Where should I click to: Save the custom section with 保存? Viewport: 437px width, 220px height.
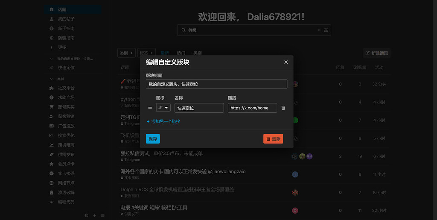153,139
